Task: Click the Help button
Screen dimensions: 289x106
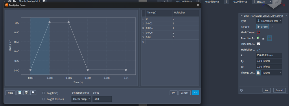Action: pyautogui.click(x=10, y=92)
